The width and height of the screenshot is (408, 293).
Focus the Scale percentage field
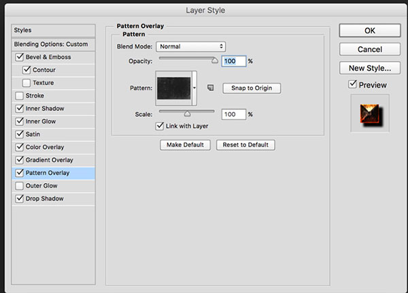point(234,115)
